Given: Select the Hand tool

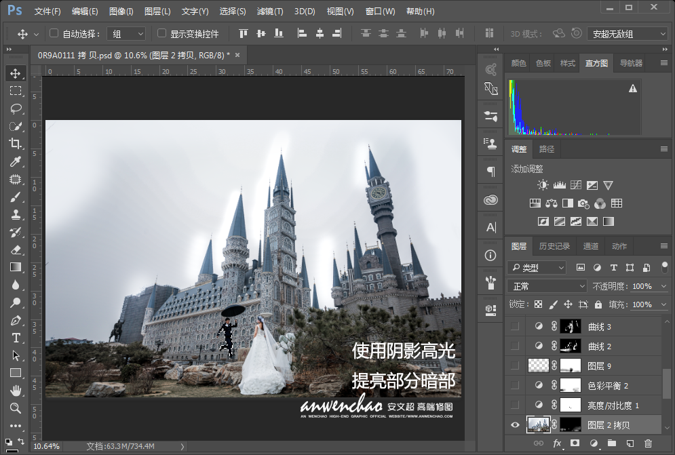Looking at the screenshot, I should 16,391.
